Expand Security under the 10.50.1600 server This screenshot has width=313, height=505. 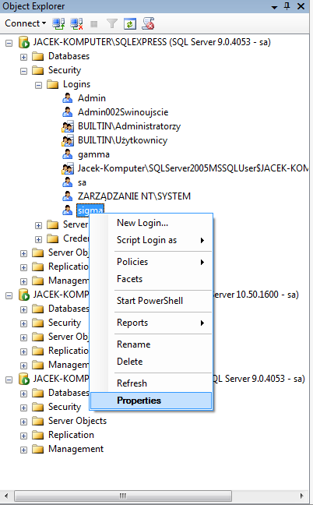pos(23,323)
